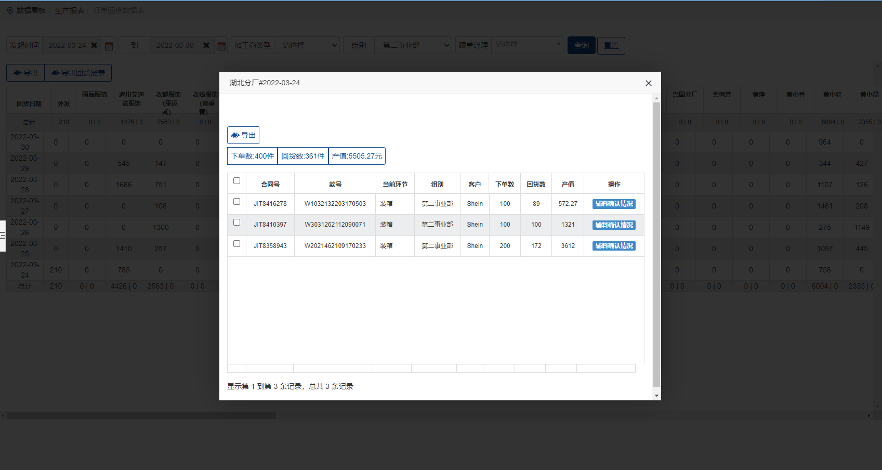
Task: Clear the 2022-03-30 end date with the X icon
Action: 206,45
